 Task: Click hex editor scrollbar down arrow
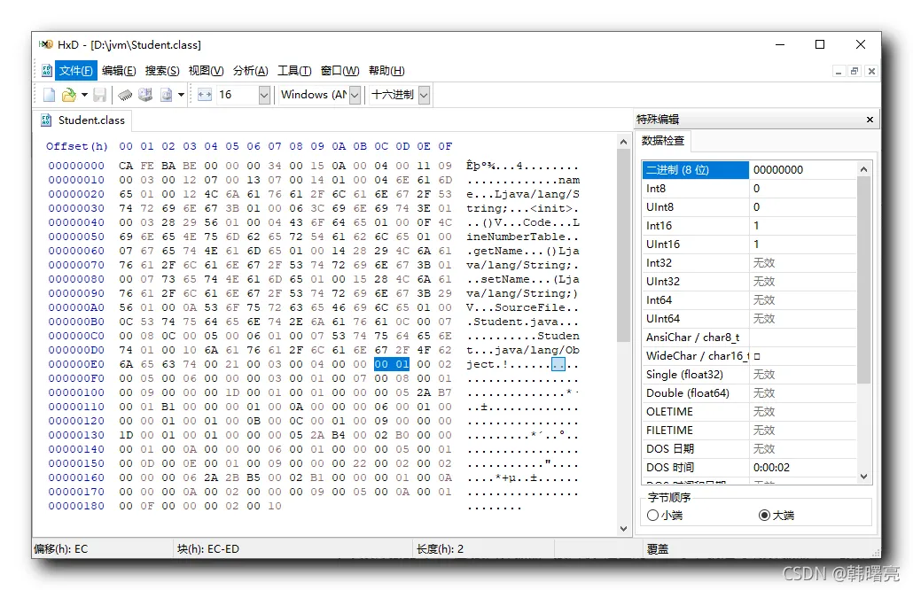624,529
